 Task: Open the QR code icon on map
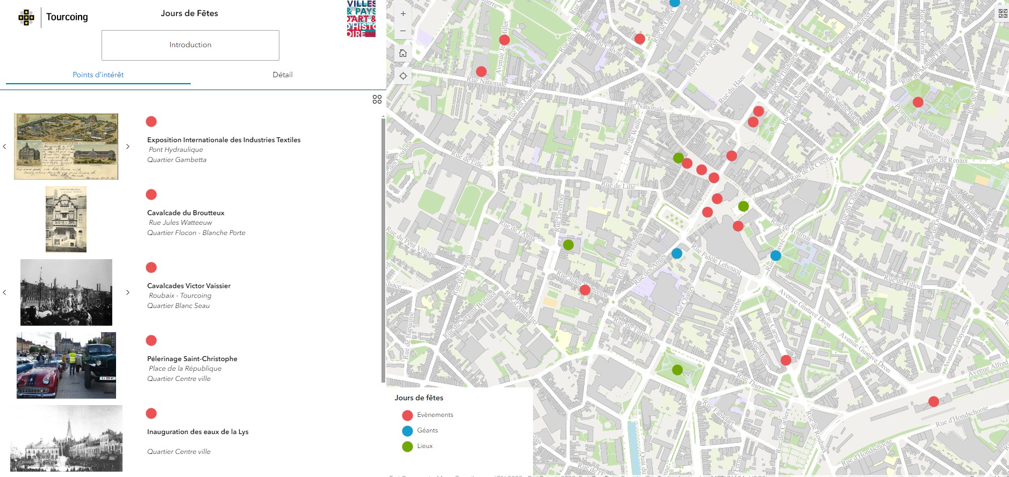(1003, 13)
